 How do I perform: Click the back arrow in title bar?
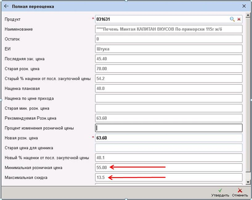pyautogui.click(x=6, y=6)
